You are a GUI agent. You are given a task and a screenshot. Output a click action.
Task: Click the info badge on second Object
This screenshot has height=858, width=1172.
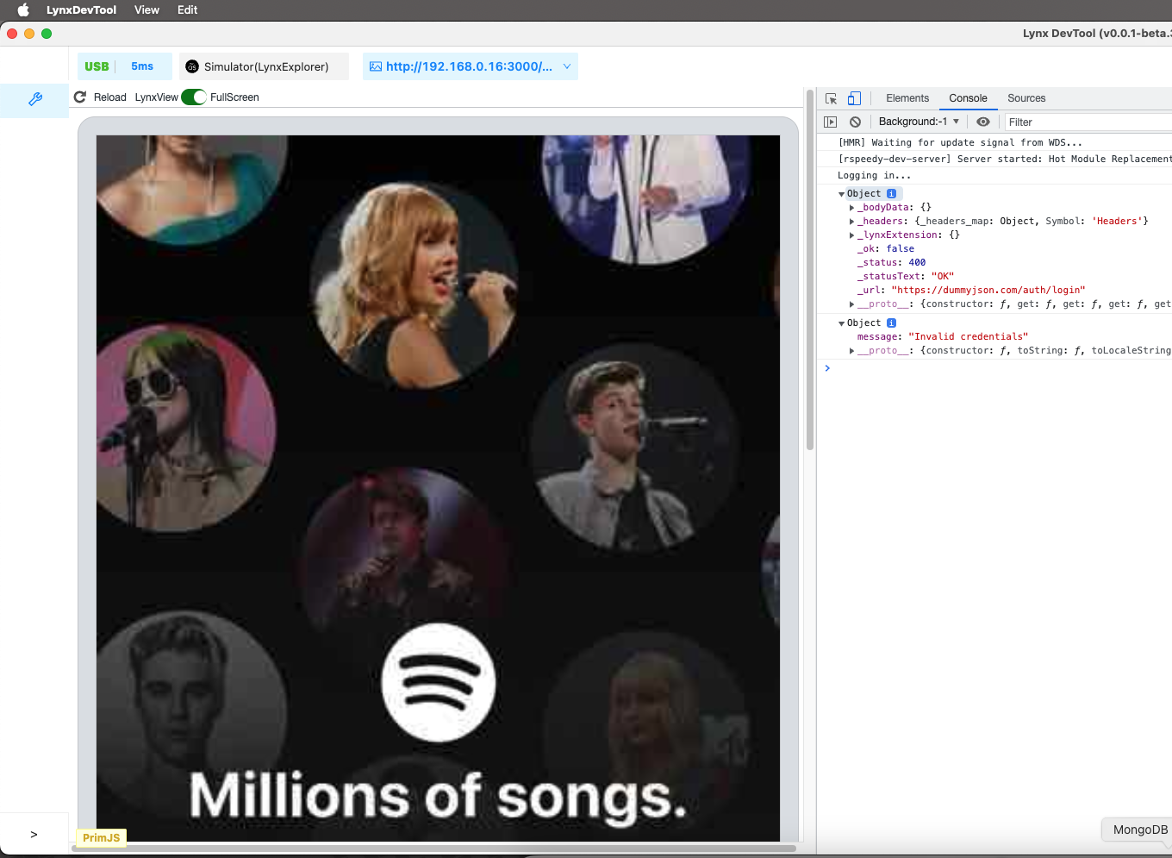click(x=891, y=323)
